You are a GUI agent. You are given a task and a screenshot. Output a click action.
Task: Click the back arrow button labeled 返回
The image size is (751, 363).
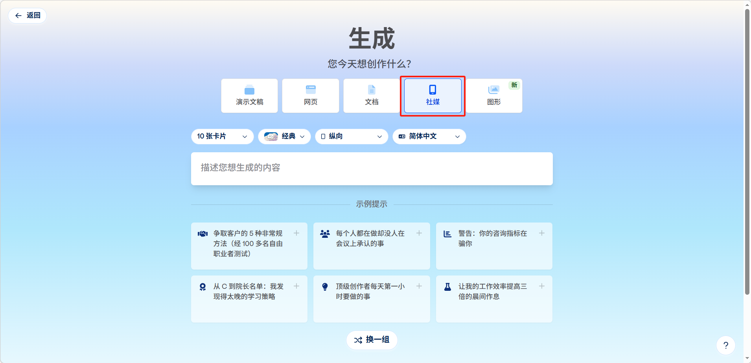28,16
